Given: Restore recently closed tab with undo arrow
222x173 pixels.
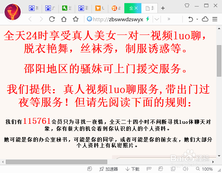Looking at the screenshot, I should (191, 19).
